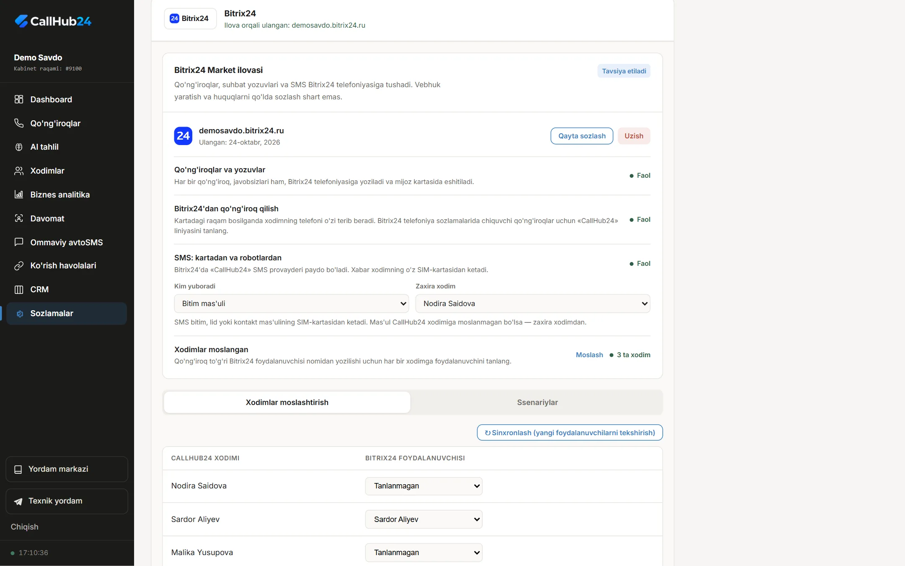Image resolution: width=905 pixels, height=566 pixels.
Task: Open Bitrix24 user dropdown for Malika Yusupova
Action: coord(424,553)
